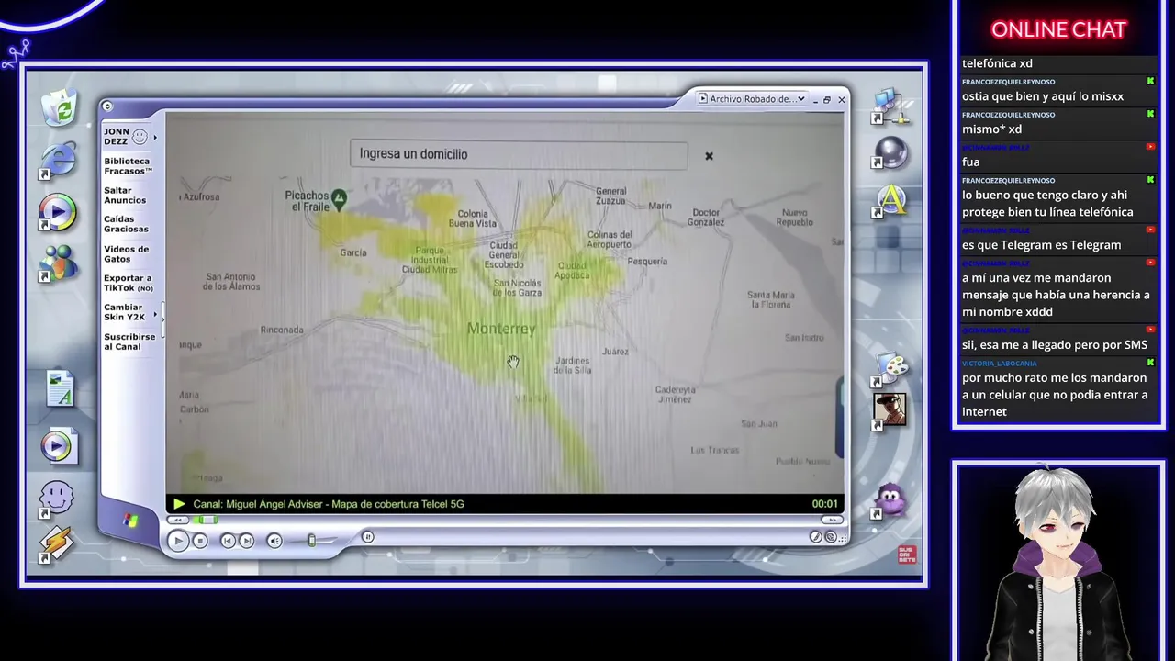Viewport: 1175px width, 661px height.
Task: Open the GTA San Andreas character shortcut
Action: click(x=890, y=409)
